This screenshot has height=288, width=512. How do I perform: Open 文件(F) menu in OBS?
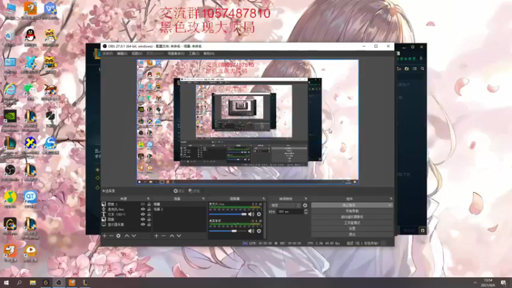click(x=108, y=54)
